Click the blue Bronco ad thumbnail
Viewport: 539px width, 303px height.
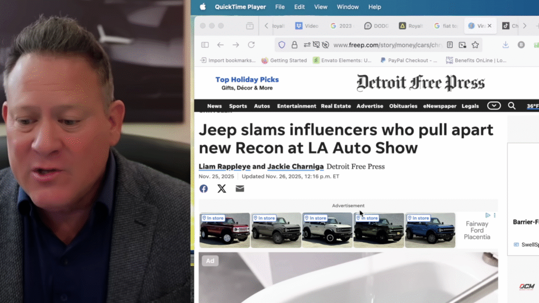point(430,230)
